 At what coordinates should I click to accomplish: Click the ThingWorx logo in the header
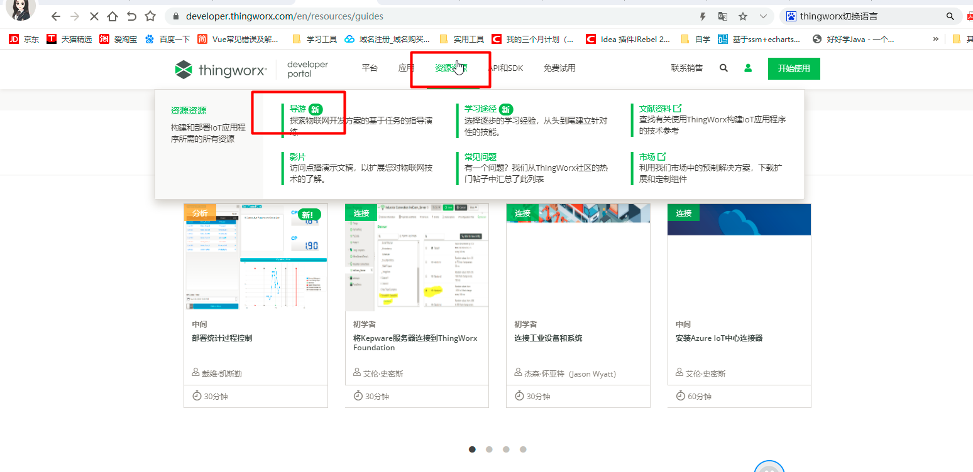tap(221, 69)
